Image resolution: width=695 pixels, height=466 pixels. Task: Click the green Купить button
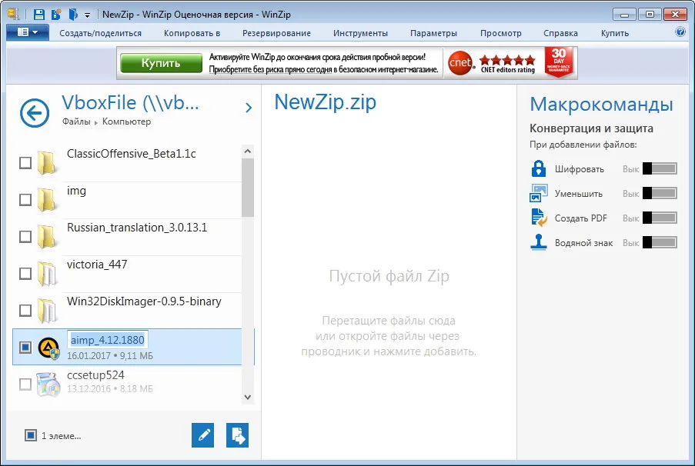pyautogui.click(x=162, y=63)
